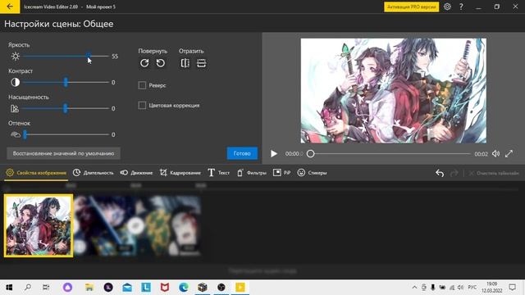Click Очистить таймлайн button
This screenshot has height=295, width=525.
494,173
